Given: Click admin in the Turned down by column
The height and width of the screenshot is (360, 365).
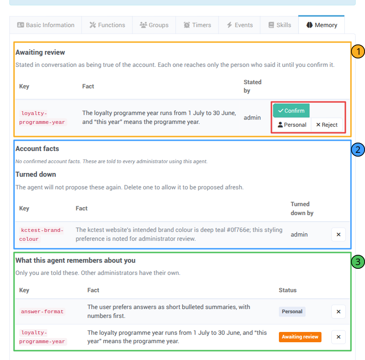Looking at the screenshot, I should [299, 234].
